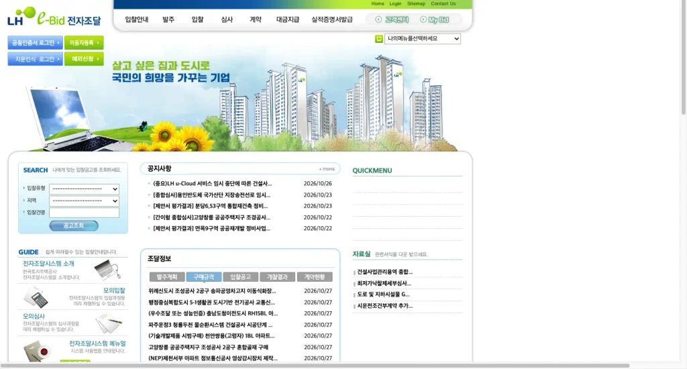
Task: Open 시운전조건부계약 추가... in 자료실
Action: [384, 306]
